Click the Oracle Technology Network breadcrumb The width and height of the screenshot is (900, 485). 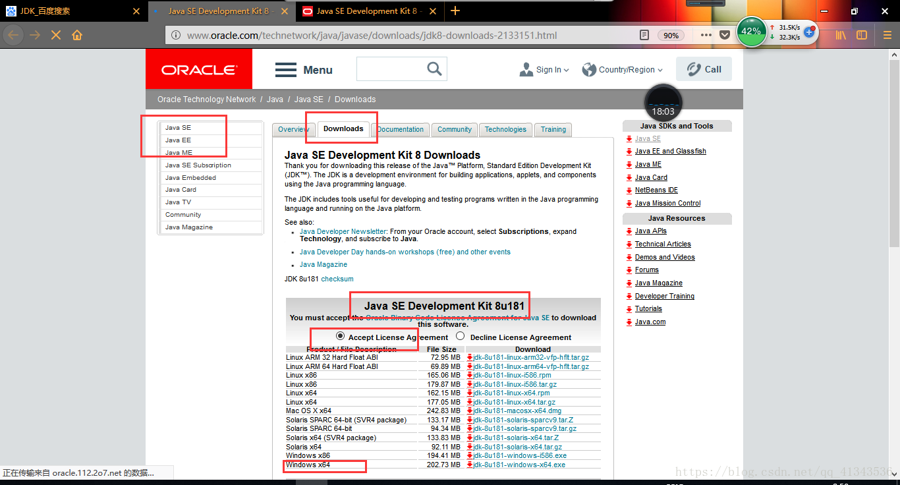(x=206, y=100)
